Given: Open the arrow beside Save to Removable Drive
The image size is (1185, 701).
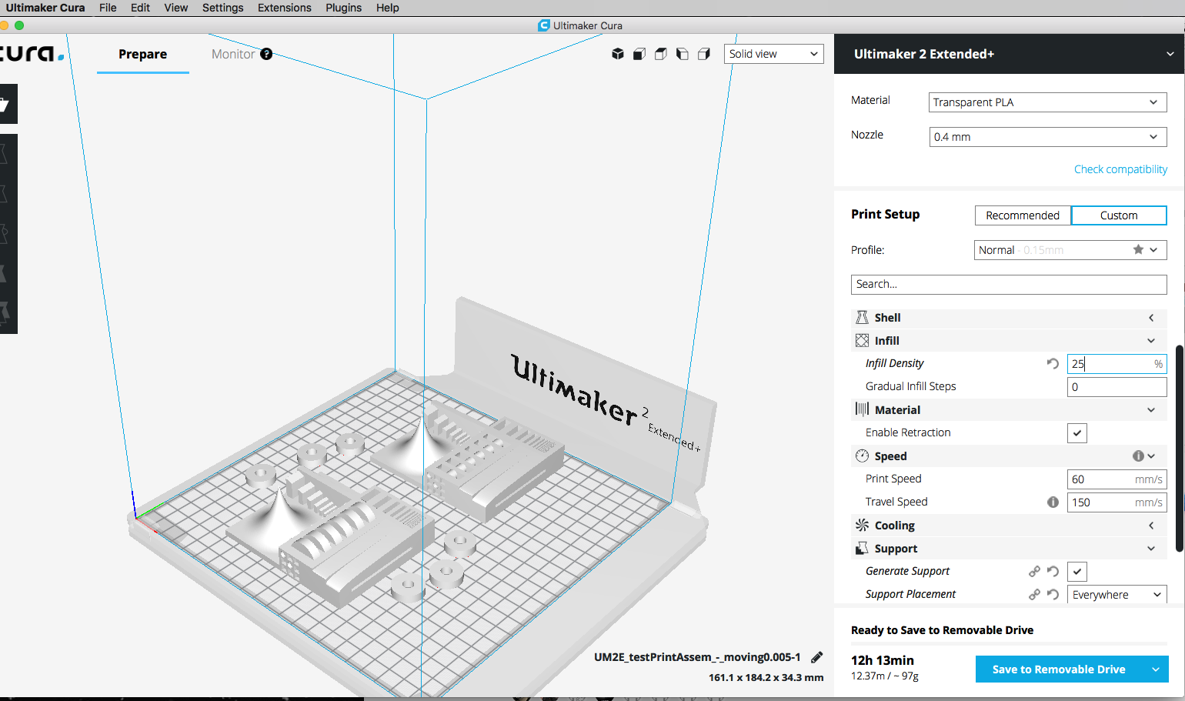Looking at the screenshot, I should pyautogui.click(x=1156, y=669).
